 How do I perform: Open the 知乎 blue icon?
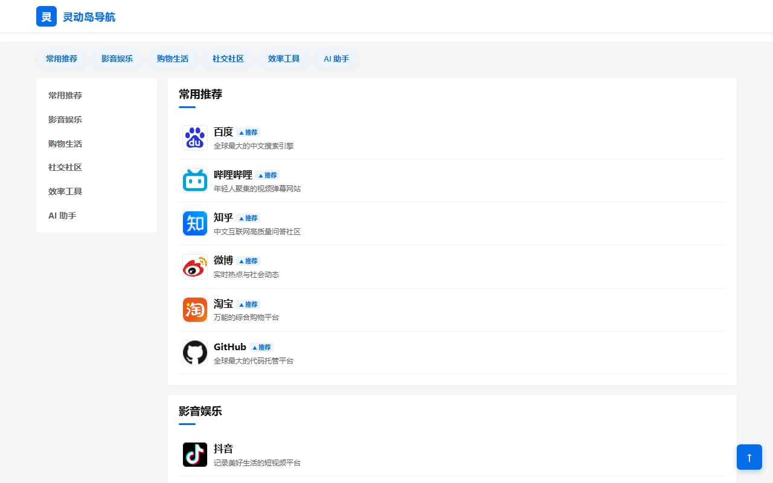point(195,223)
